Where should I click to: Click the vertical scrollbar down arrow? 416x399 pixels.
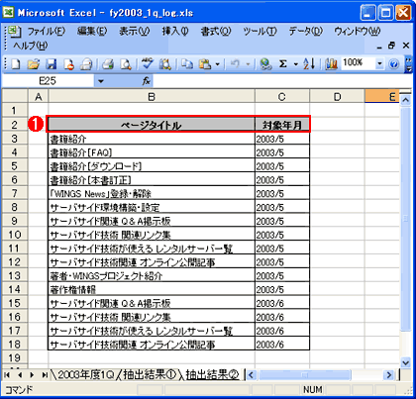pyautogui.click(x=406, y=362)
